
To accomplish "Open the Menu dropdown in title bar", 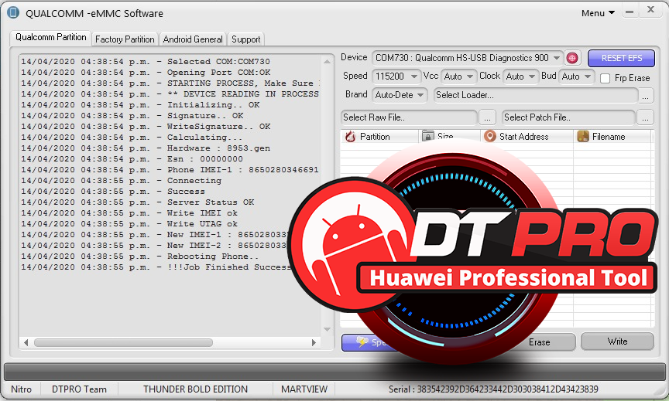I will (x=598, y=13).
